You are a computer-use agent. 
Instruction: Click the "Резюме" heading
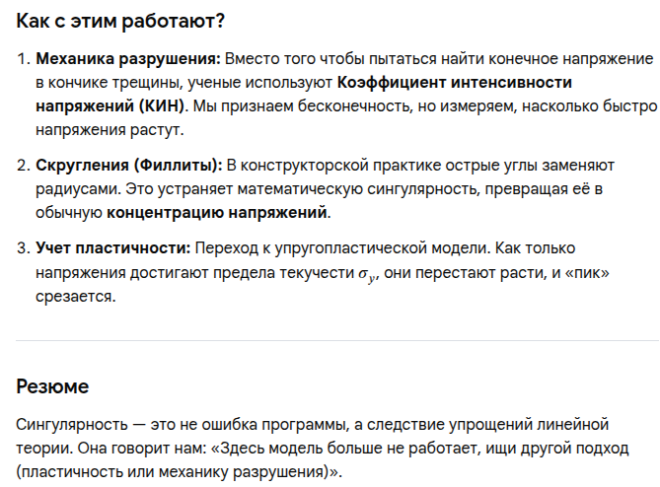(52, 386)
